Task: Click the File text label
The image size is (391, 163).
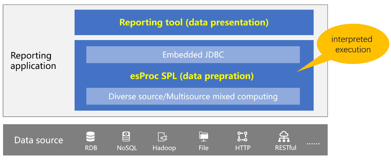Action: [x=204, y=148]
